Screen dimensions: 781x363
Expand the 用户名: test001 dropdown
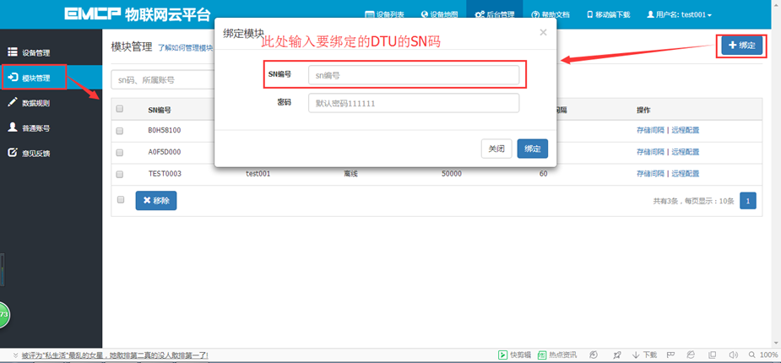click(679, 15)
